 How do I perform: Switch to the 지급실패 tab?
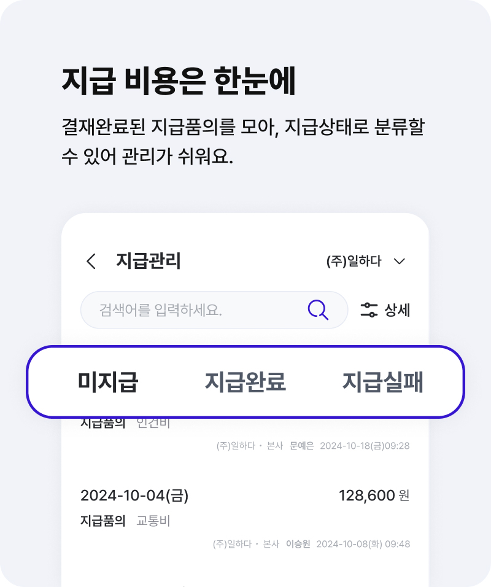point(382,382)
